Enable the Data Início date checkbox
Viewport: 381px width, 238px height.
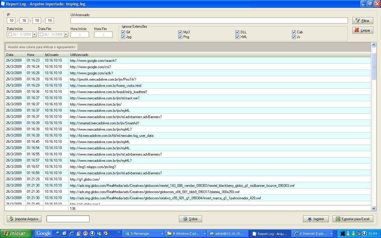(10, 35)
